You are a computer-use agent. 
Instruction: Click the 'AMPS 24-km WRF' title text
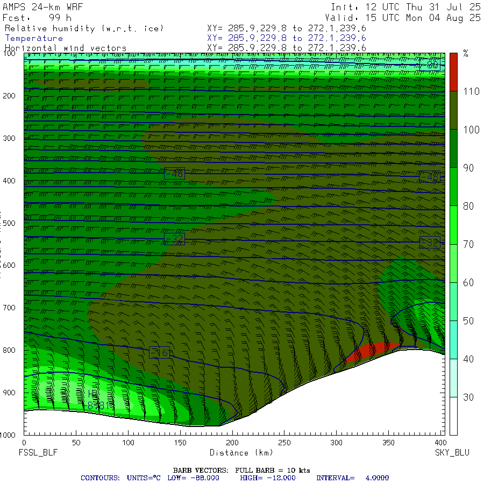[x=42, y=7]
